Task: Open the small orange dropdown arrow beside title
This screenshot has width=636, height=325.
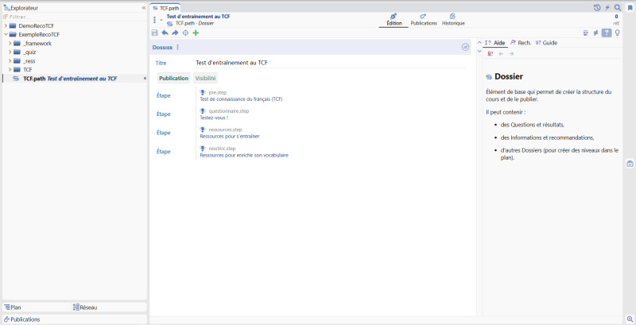Action: pos(161,20)
